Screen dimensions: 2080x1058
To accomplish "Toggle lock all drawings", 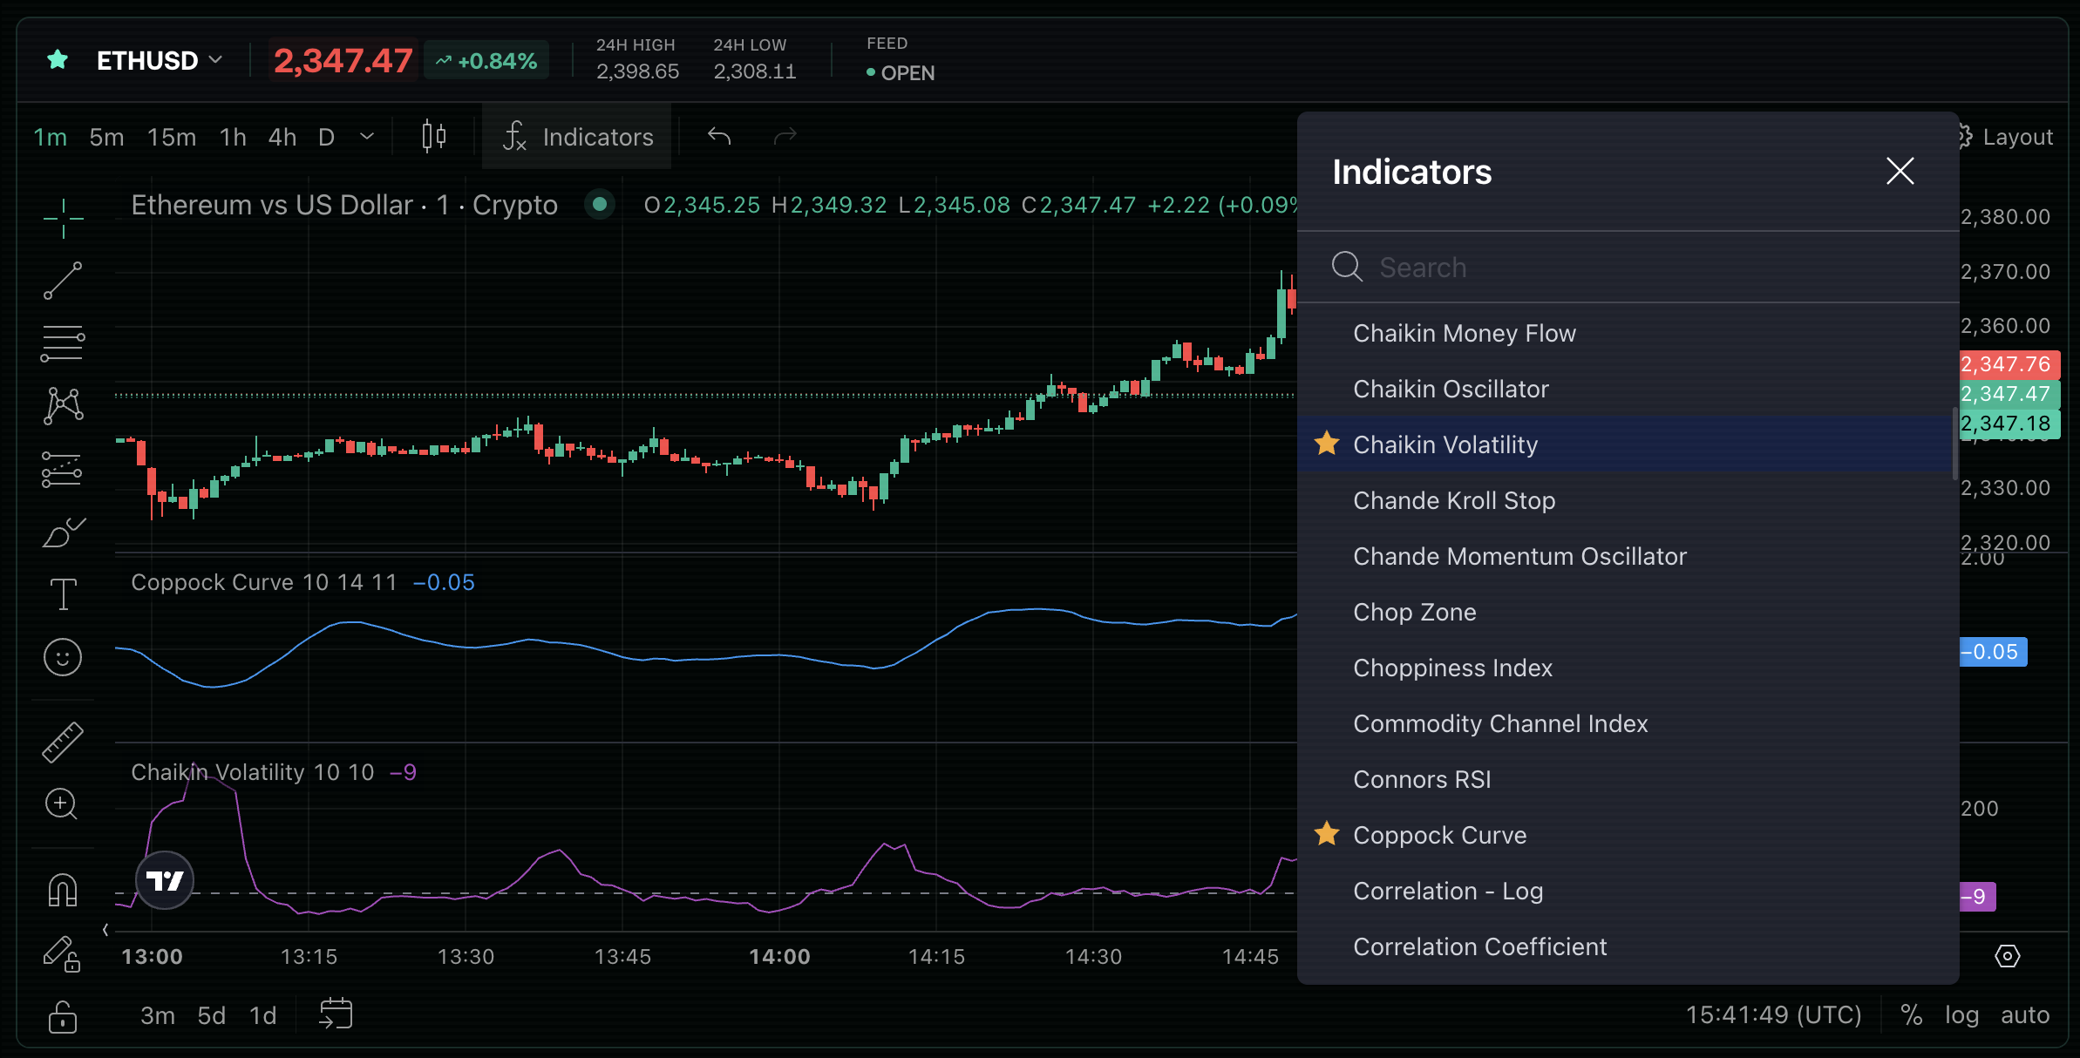I will coord(63,1016).
